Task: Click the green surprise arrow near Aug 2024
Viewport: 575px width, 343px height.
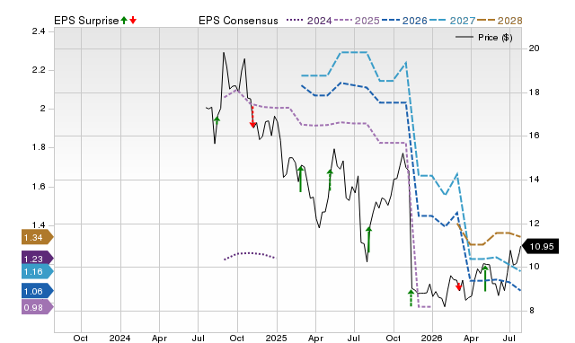Action: [217, 120]
